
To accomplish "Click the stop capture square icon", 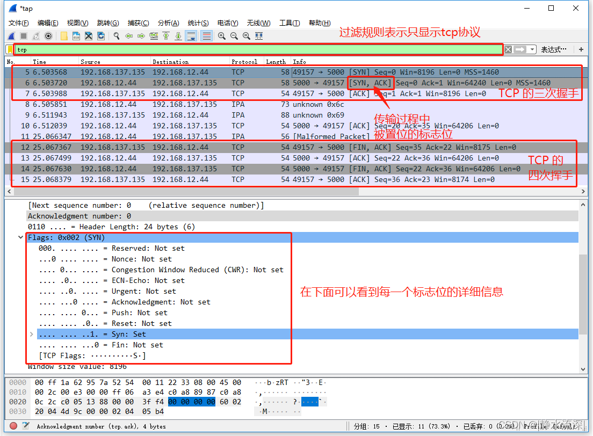I will 24,36.
